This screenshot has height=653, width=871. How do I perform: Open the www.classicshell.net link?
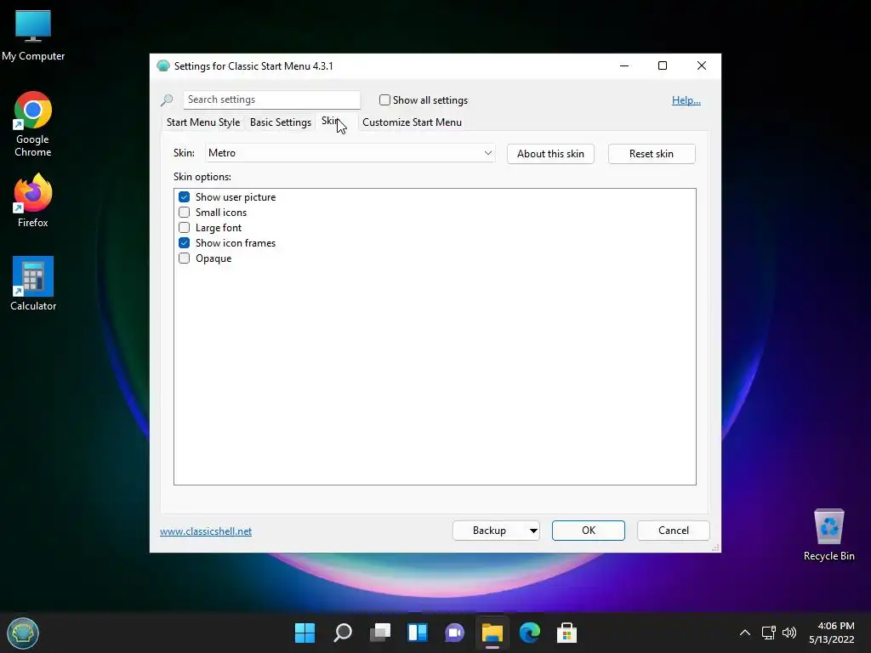[206, 531]
